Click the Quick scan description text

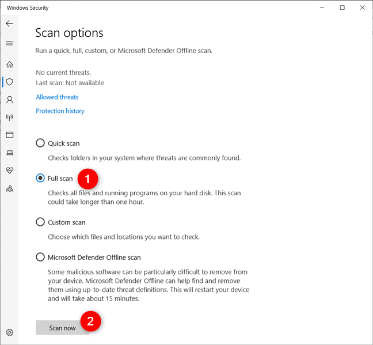144,158
